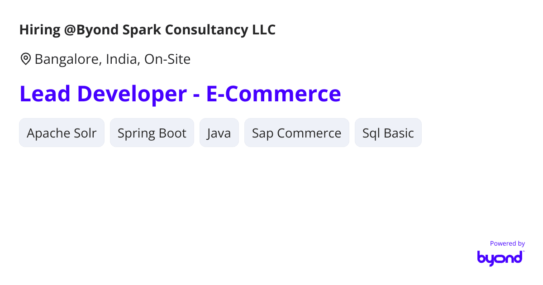Pick the Sap Commerce skill tag
Viewport: 543px width, 285px height.
click(296, 133)
